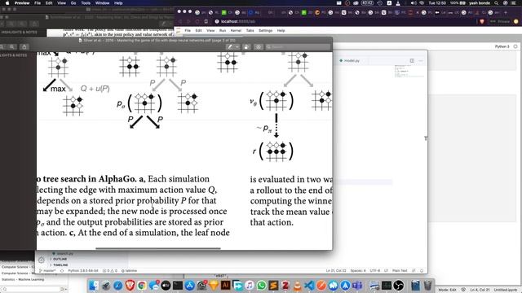Screen dimensions: 522x293
Task: Open Terminal from the Dock
Action: click(178, 285)
